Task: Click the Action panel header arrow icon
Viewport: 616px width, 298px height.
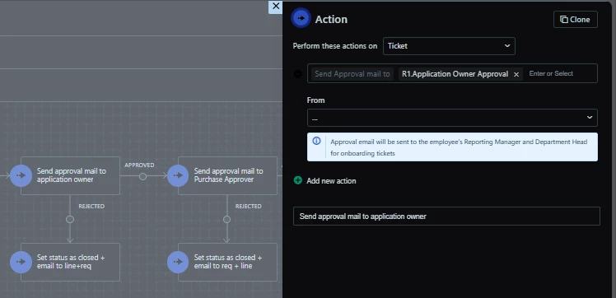Action: pos(301,18)
